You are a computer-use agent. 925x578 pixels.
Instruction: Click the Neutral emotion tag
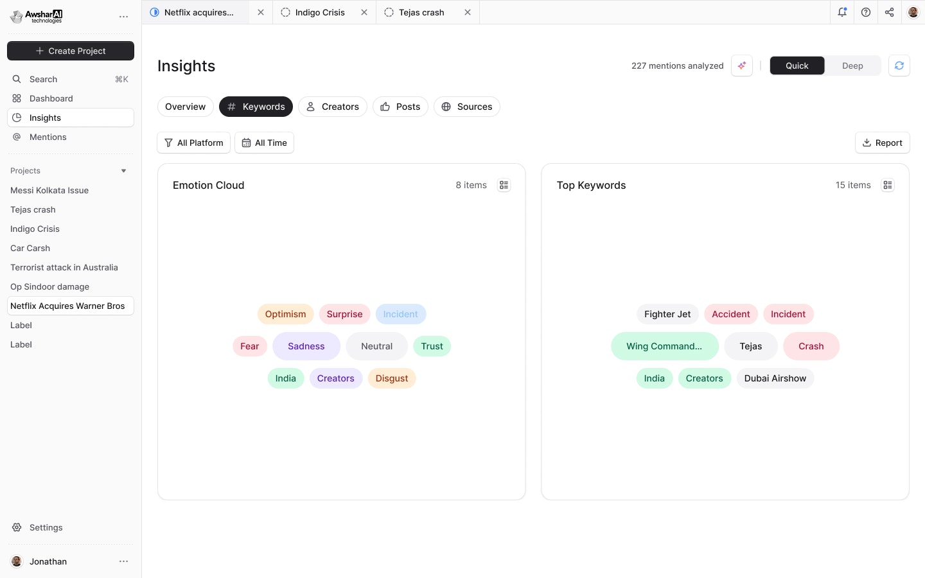pyautogui.click(x=377, y=346)
